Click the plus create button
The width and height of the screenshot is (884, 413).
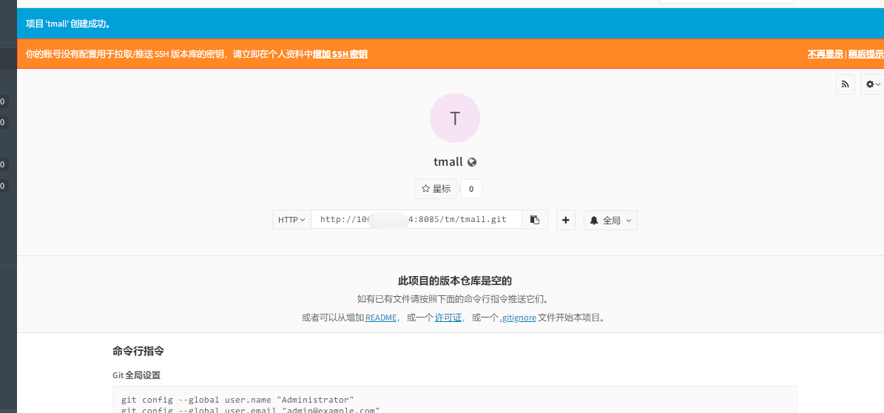tap(566, 220)
